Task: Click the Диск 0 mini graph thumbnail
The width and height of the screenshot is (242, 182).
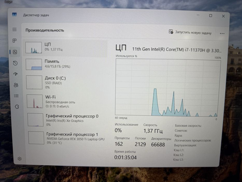Action: [34, 82]
